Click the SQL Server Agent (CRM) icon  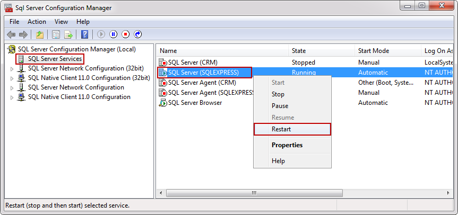(163, 83)
